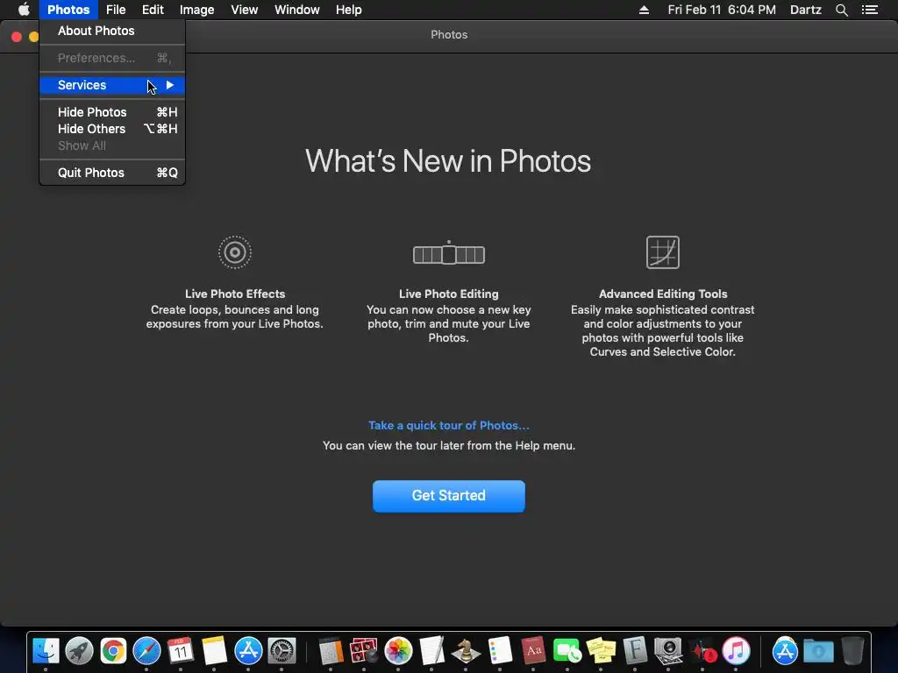Click the Advanced Editing Tools curves icon
Image resolution: width=898 pixels, height=673 pixels.
(663, 251)
